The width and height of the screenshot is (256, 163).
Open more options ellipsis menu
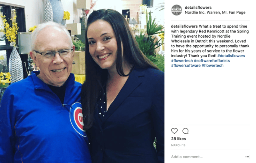point(247,157)
